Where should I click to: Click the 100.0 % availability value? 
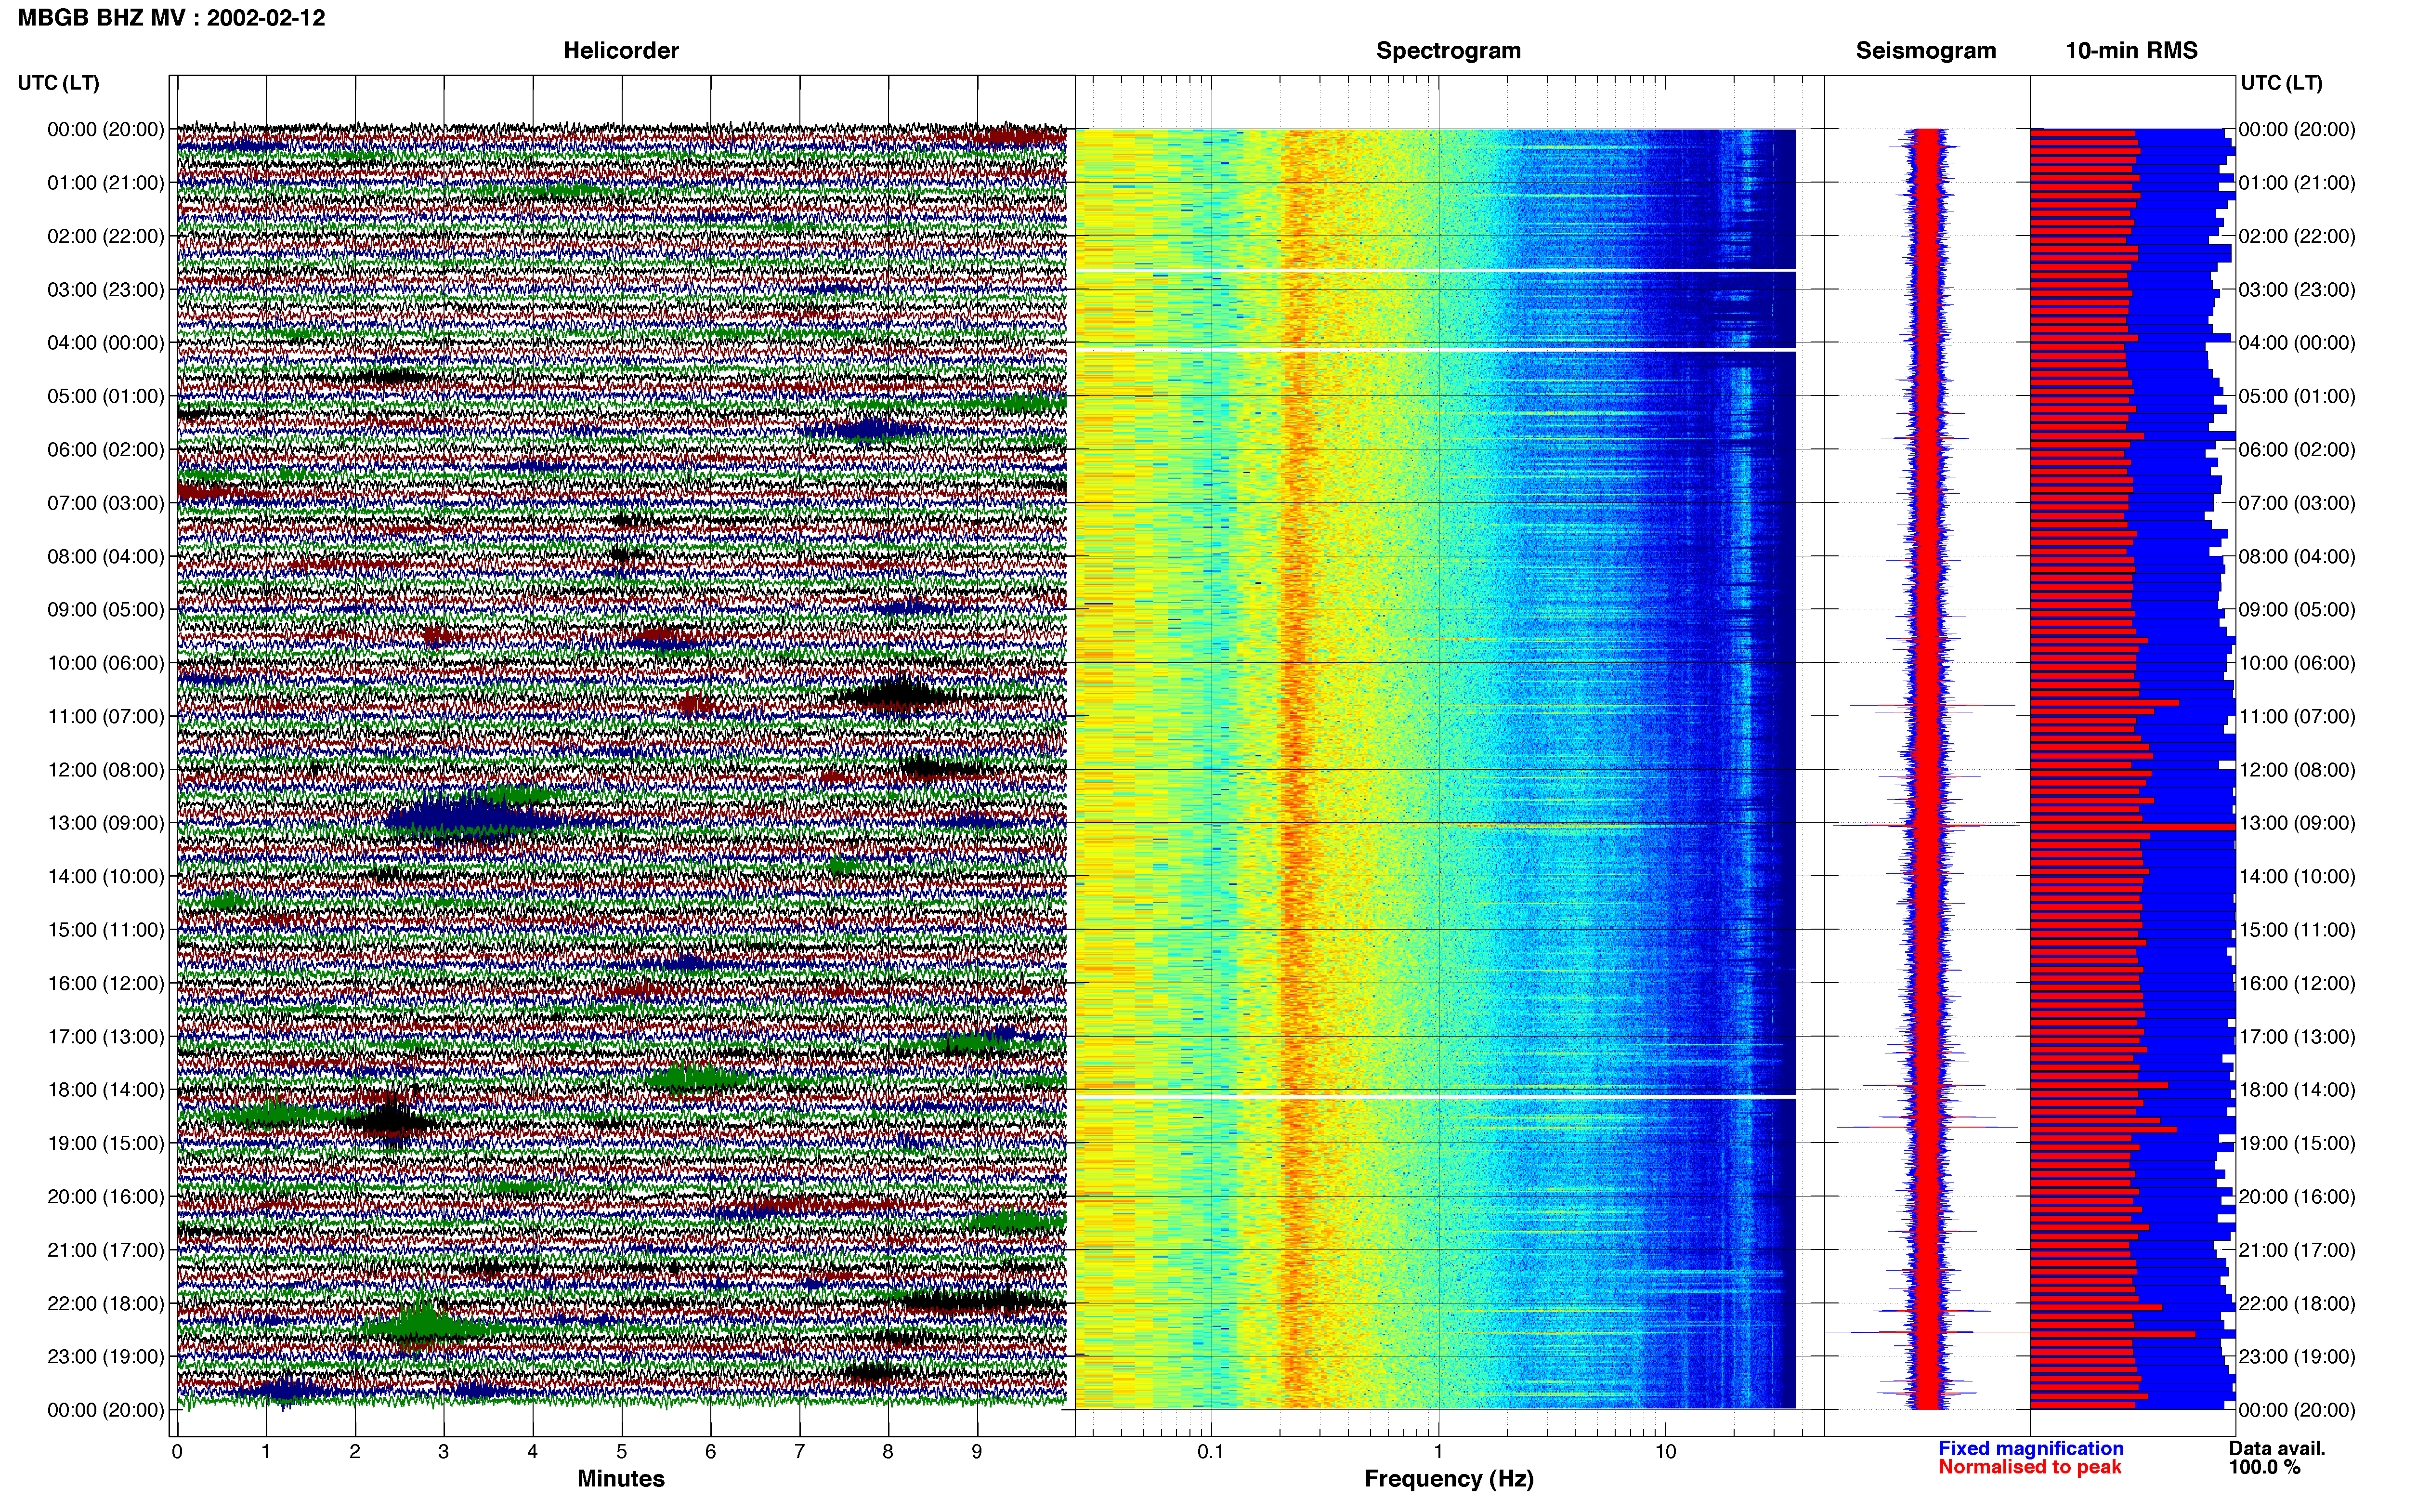[x=2264, y=1467]
